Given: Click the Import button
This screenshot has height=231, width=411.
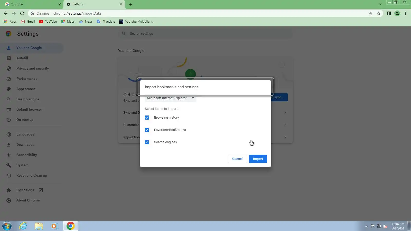Looking at the screenshot, I should pyautogui.click(x=258, y=159).
